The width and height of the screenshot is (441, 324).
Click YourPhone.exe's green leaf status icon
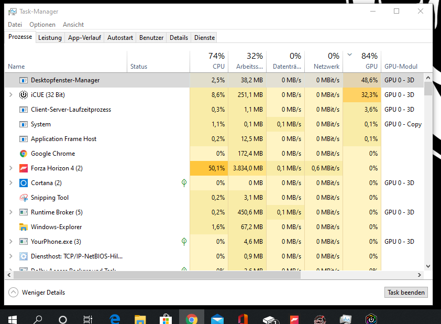184,242
